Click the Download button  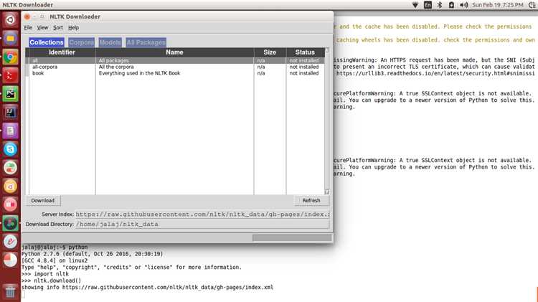click(43, 200)
